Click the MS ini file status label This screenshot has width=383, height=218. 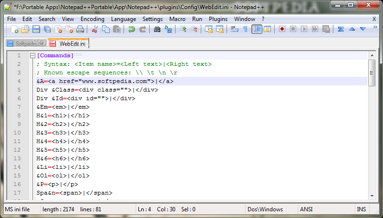tap(17, 209)
